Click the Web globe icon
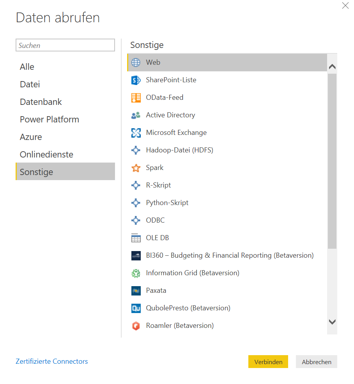The width and height of the screenshot is (354, 384). [x=136, y=62]
